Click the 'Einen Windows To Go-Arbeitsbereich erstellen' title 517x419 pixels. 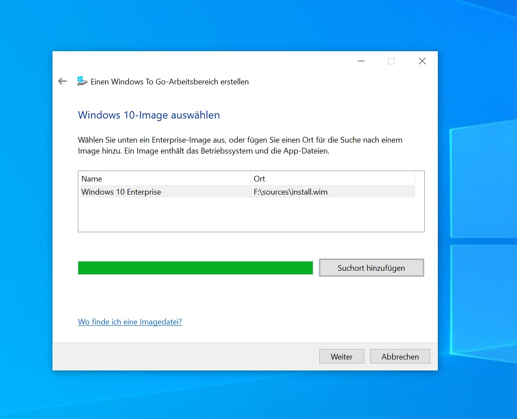[169, 82]
